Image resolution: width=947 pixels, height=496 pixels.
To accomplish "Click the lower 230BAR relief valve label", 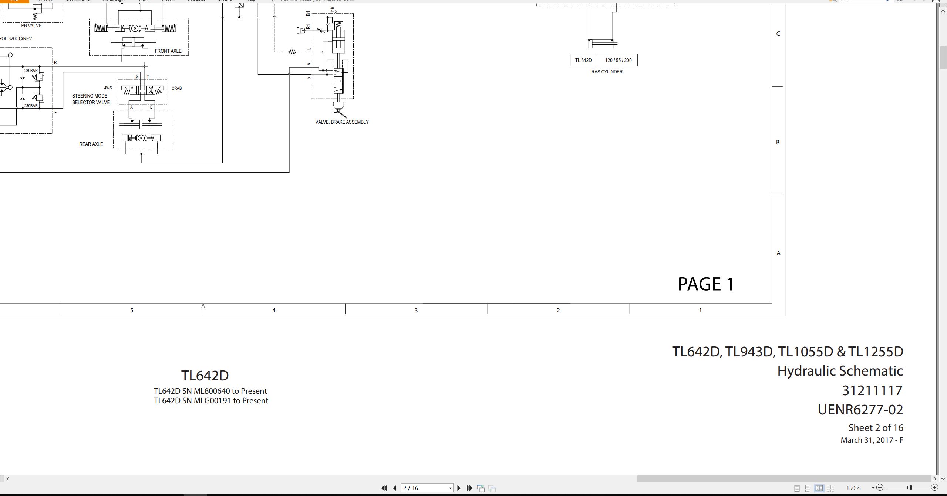I will coord(31,106).
